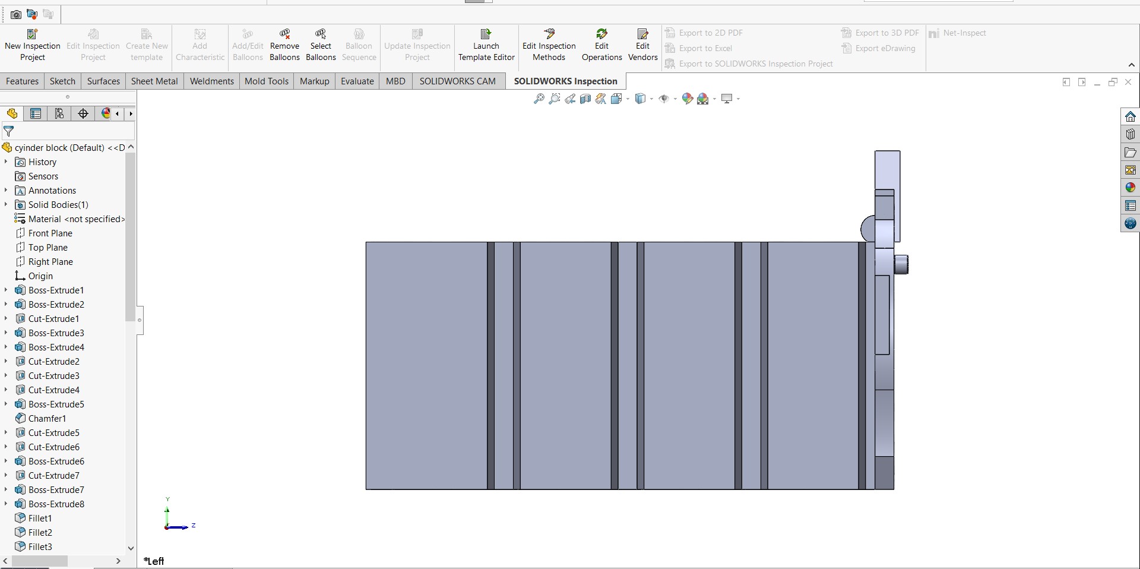Screen dimensions: 1140x569
Task: Click Zoom to Fit icon
Action: click(539, 99)
